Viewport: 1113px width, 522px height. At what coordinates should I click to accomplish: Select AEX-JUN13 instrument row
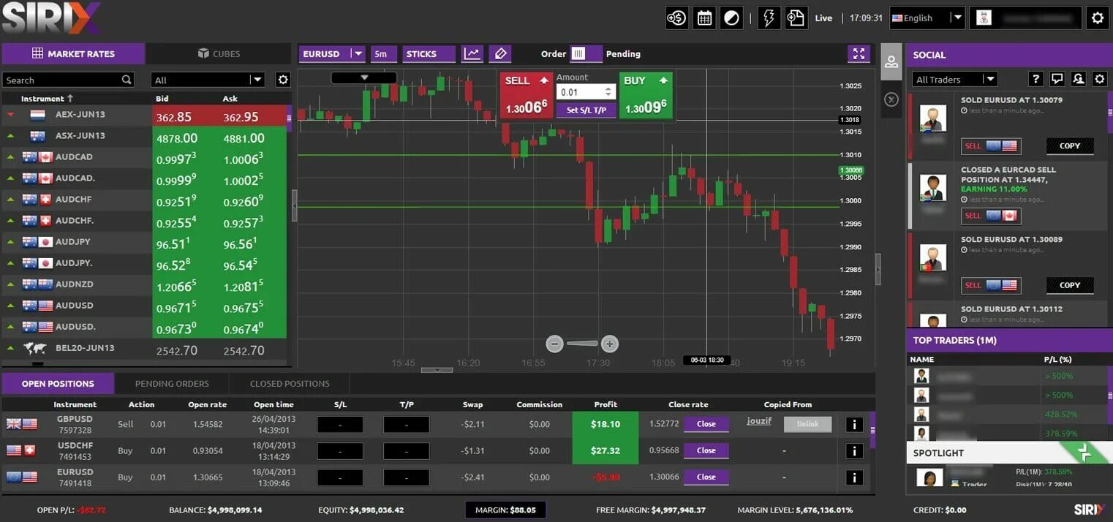(x=145, y=115)
